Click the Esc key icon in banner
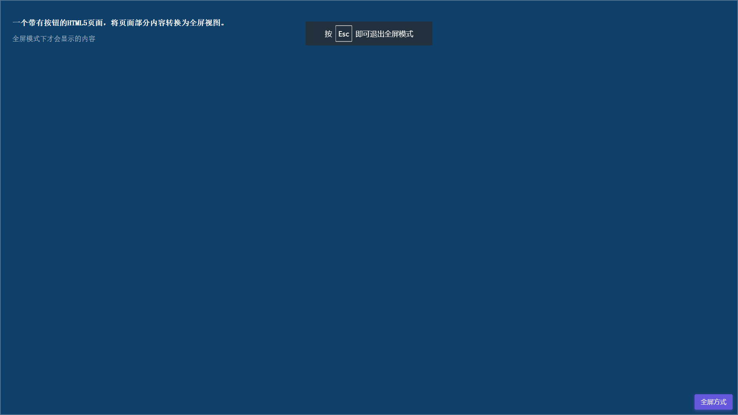The image size is (738, 415). click(x=344, y=34)
